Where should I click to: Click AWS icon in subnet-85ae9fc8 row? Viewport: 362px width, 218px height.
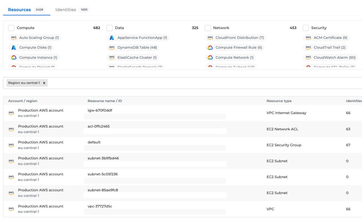(11, 193)
